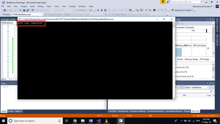This screenshot has height=124, width=220.
Task: Pause debugging with Break All icon
Action: coord(98,10)
